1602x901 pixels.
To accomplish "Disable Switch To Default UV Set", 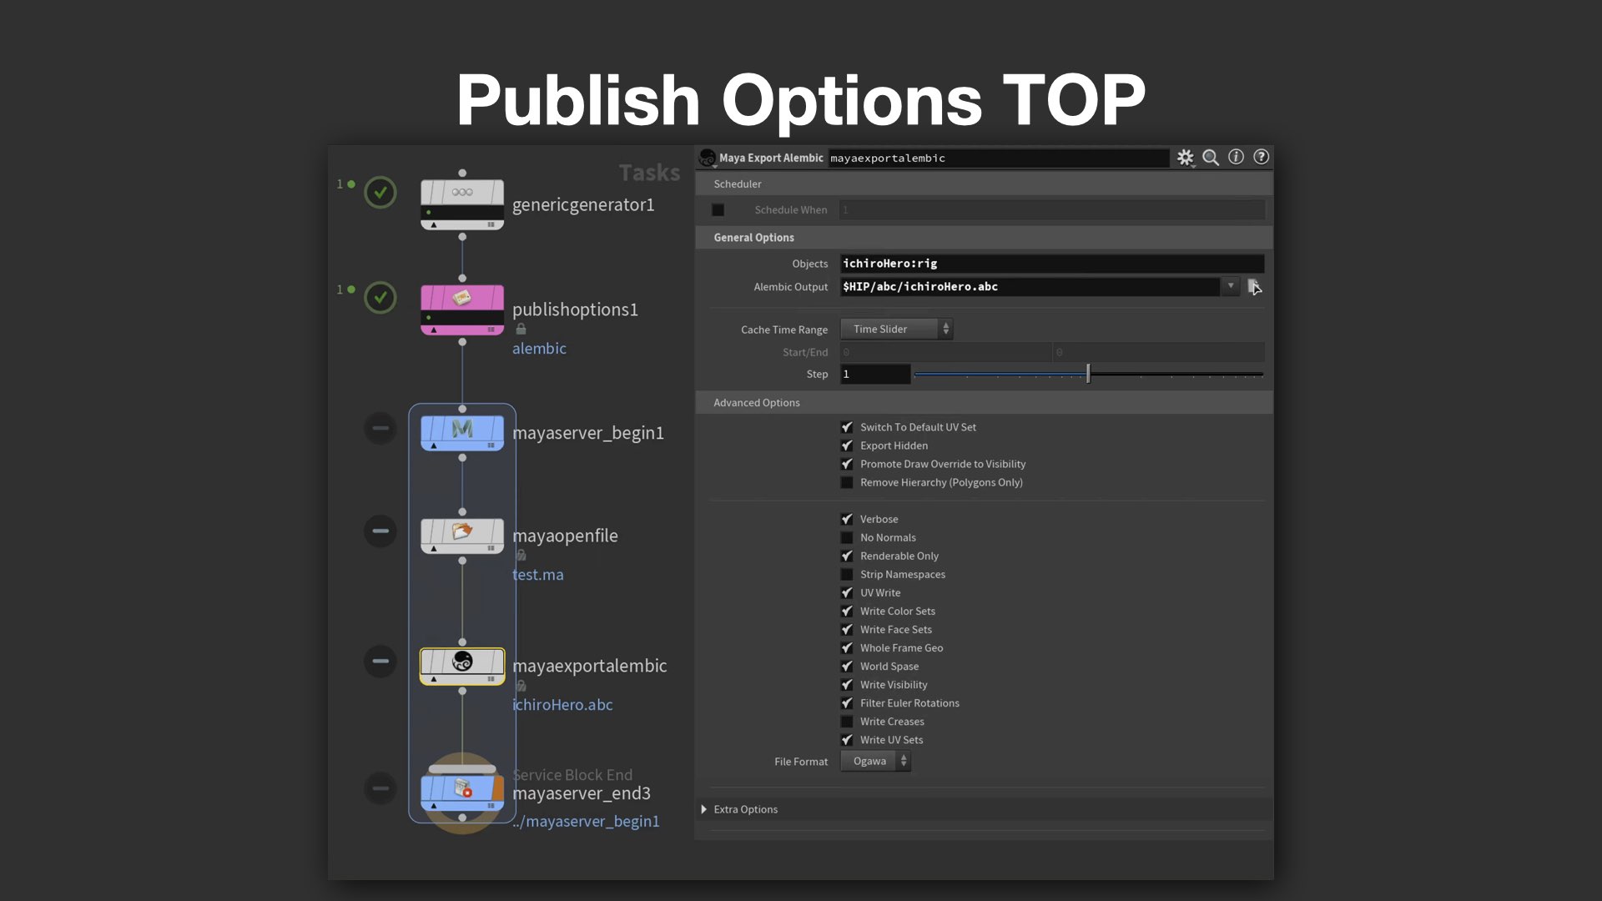I will click(x=847, y=427).
